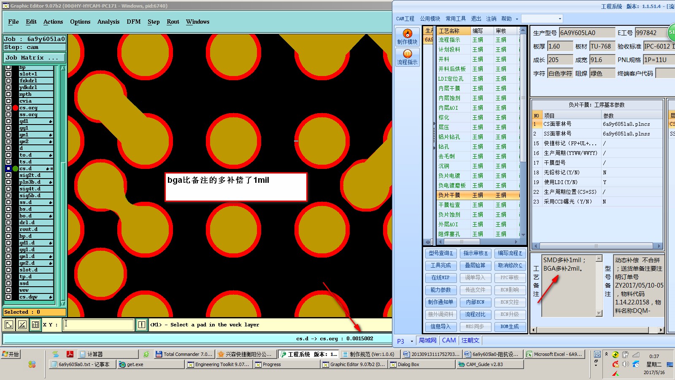Toggle checkbox for slot+1 layer

point(8,74)
